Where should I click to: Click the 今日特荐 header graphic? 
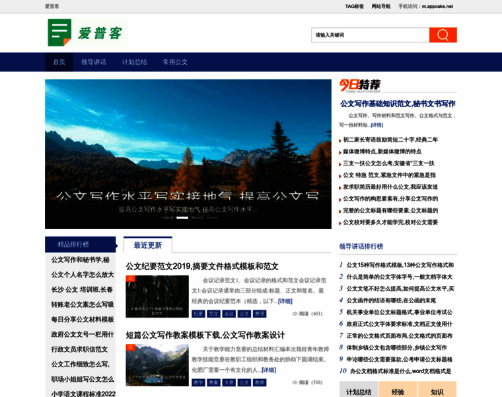pos(359,85)
